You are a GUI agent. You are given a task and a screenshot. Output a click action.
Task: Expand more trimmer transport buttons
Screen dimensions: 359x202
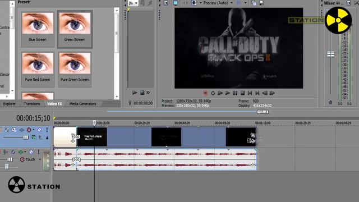coord(148,93)
